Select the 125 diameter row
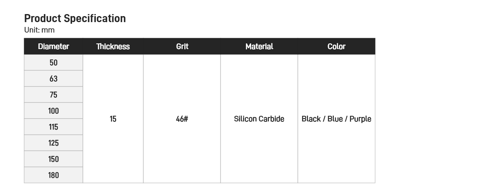The width and height of the screenshot is (483, 195). point(54,143)
